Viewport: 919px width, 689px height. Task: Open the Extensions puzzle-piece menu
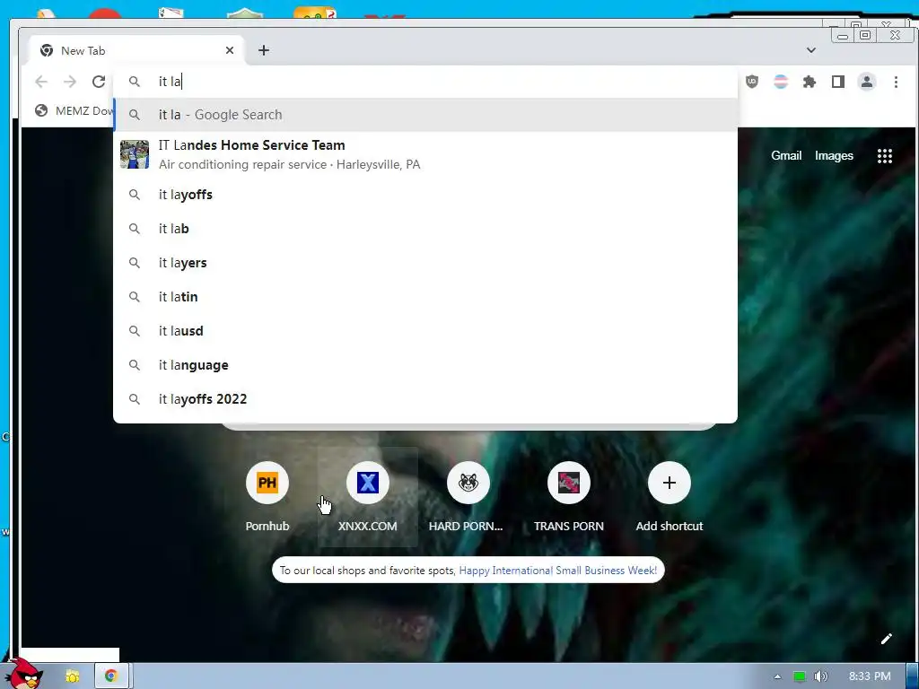click(x=810, y=82)
